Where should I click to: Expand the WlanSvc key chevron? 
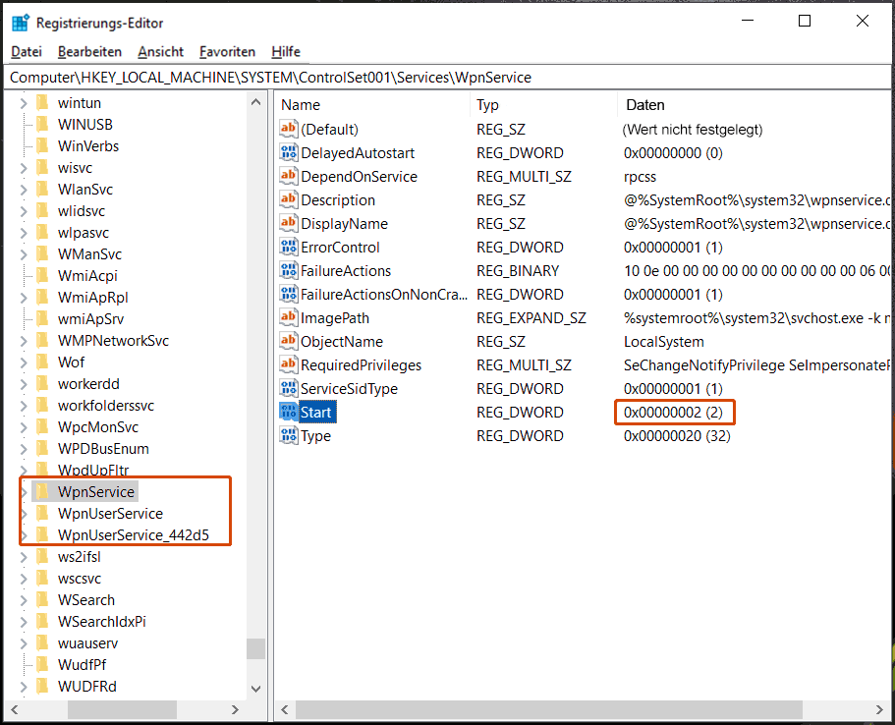point(24,190)
